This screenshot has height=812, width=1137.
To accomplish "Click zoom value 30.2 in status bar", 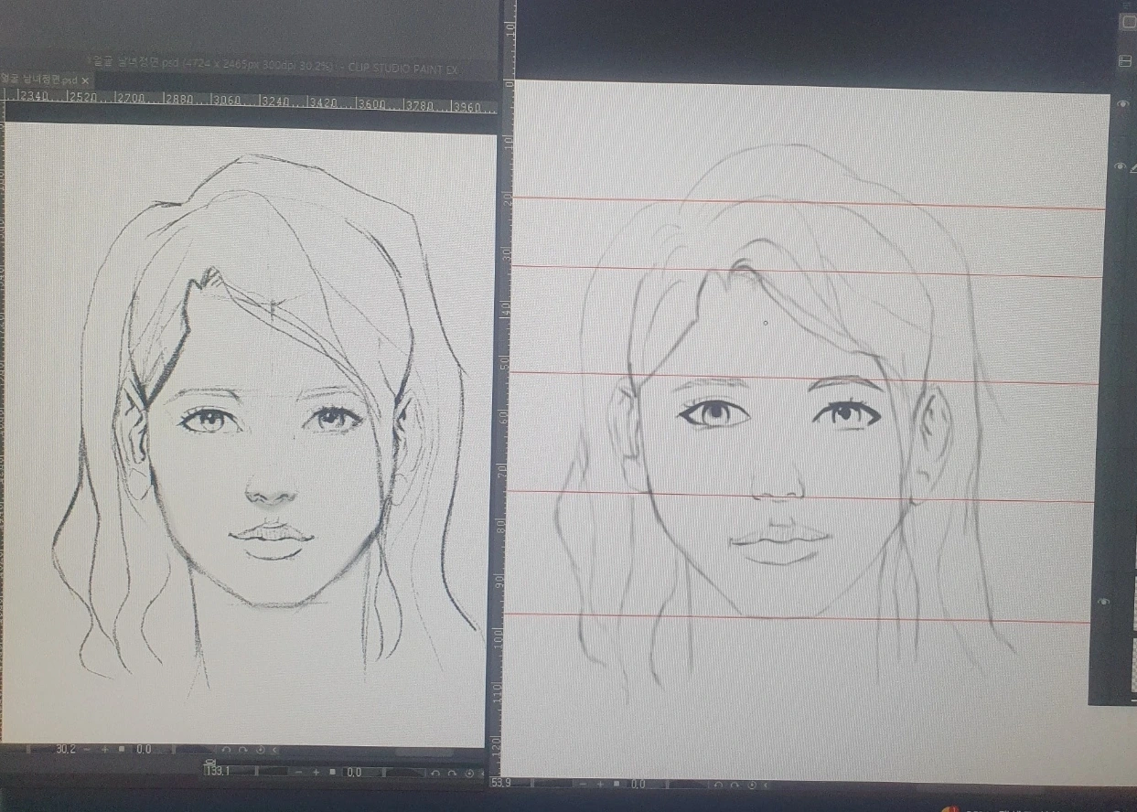I will pyautogui.click(x=66, y=750).
